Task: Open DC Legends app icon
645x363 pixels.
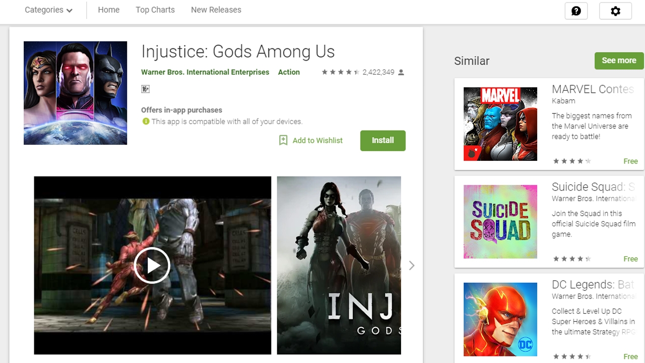Action: point(500,320)
